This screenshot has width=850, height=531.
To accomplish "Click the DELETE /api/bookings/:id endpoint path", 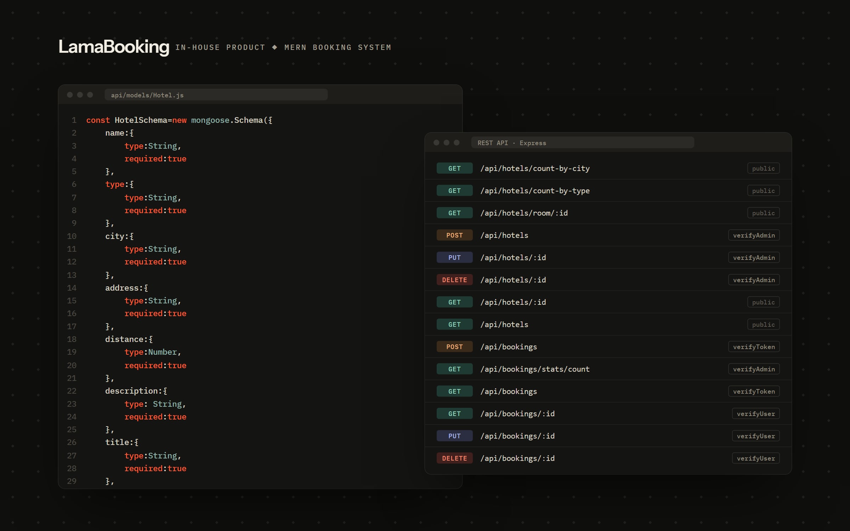I will tap(517, 458).
